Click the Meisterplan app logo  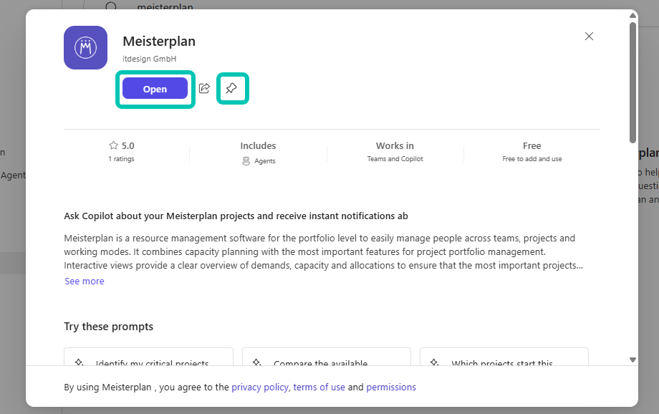coord(86,47)
